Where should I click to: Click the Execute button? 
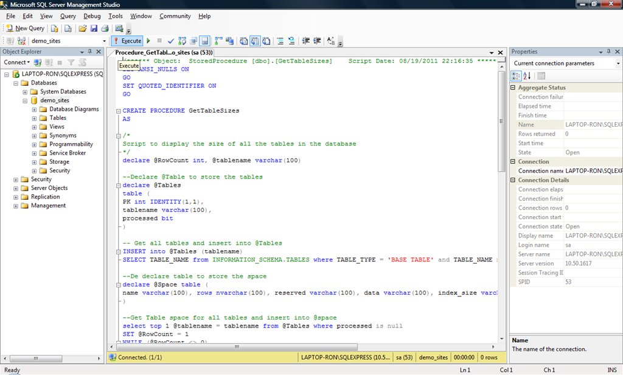point(127,41)
